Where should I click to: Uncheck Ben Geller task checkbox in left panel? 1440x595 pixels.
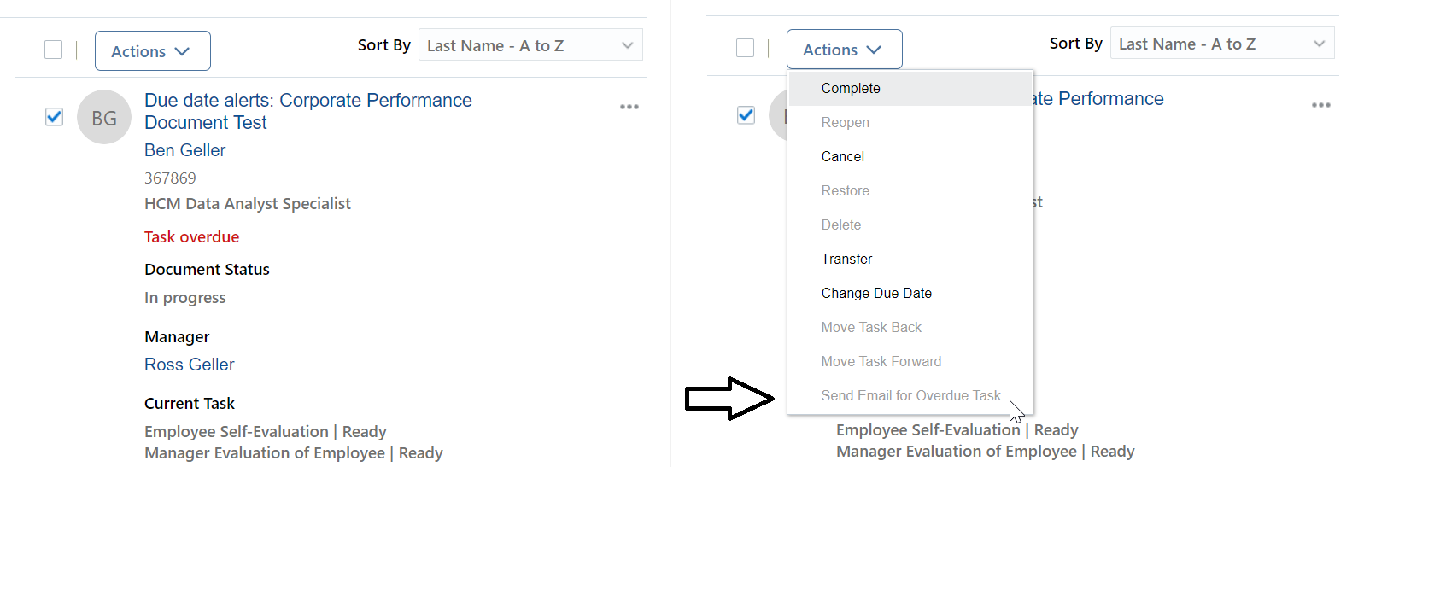(54, 116)
